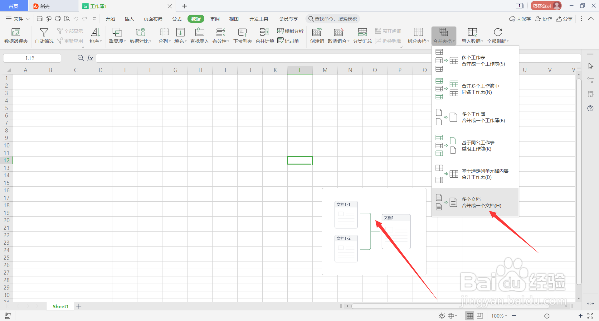
Task: Collapse the ribbon with the chevron
Action: coord(591,19)
